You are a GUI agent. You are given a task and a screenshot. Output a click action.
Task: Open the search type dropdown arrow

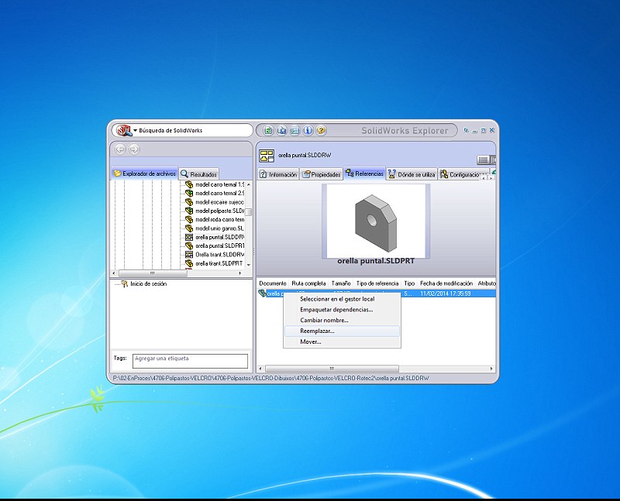click(x=135, y=130)
